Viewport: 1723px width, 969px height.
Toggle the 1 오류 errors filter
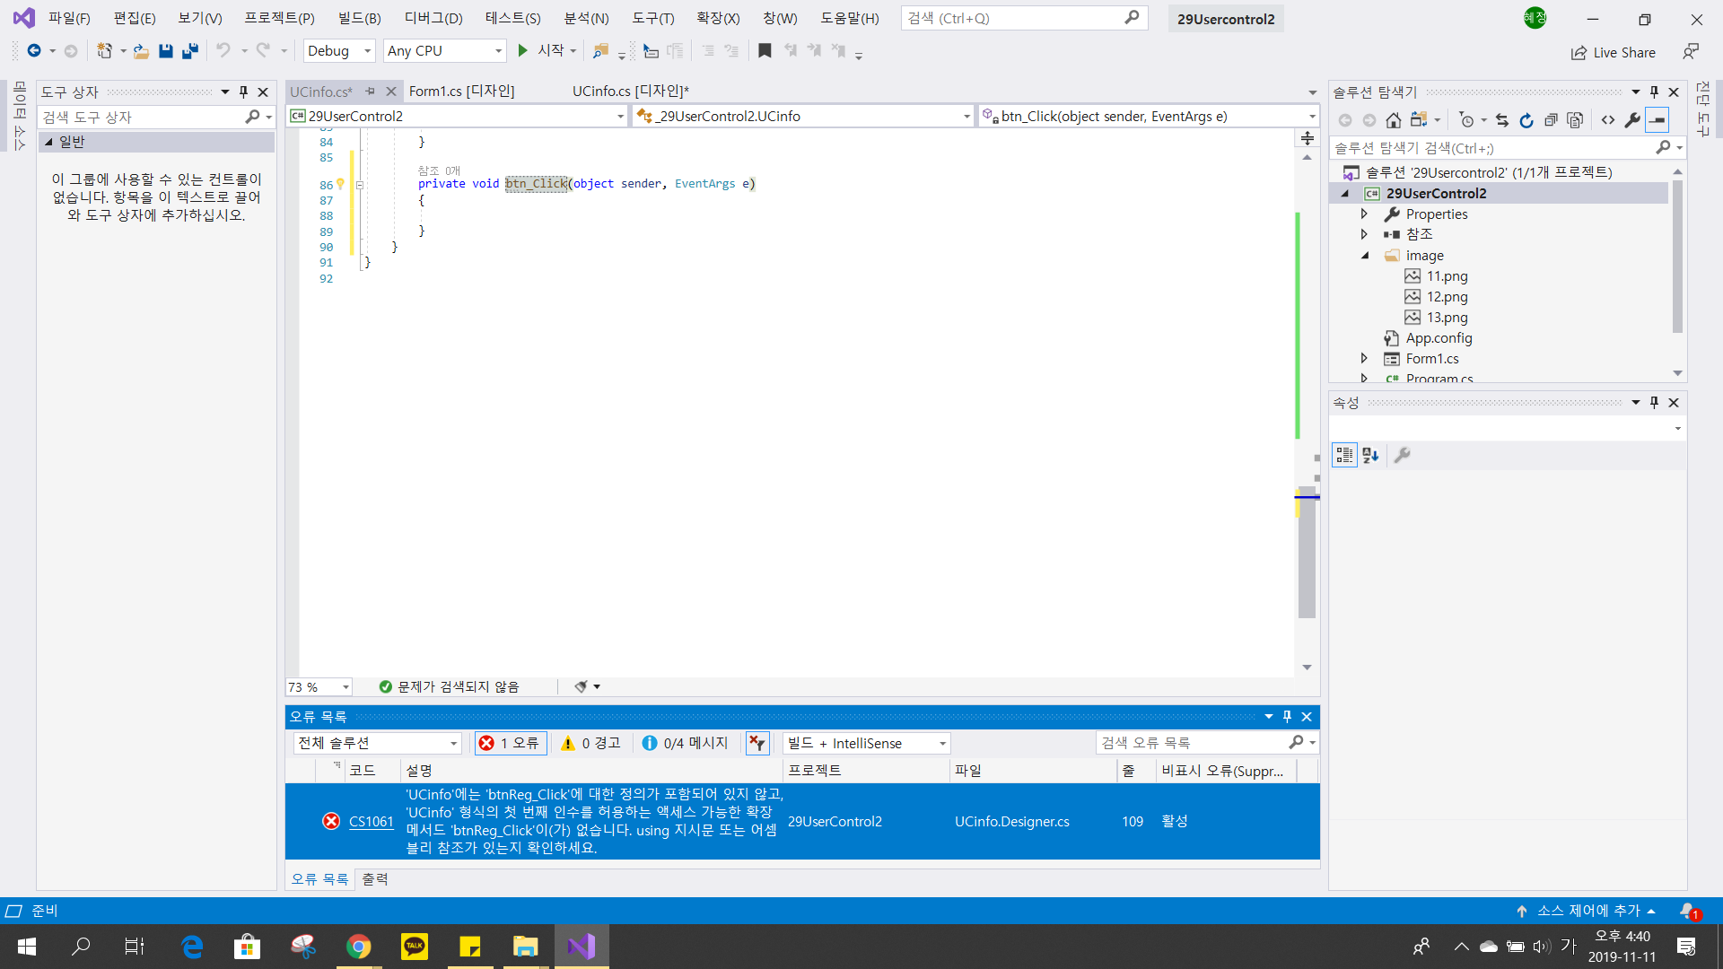click(x=510, y=743)
